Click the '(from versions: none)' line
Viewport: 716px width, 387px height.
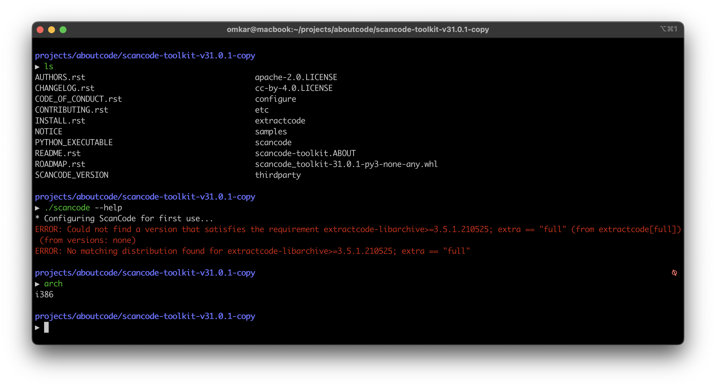click(88, 240)
